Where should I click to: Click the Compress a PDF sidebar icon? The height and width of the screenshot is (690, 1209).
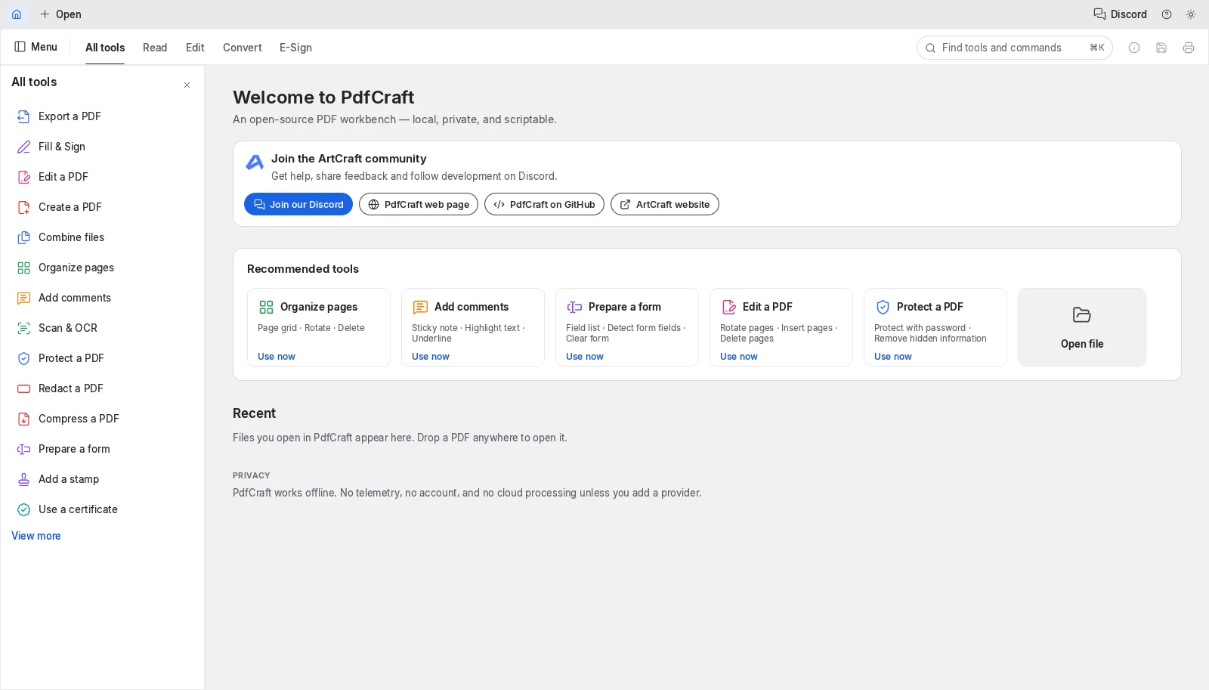[24, 419]
